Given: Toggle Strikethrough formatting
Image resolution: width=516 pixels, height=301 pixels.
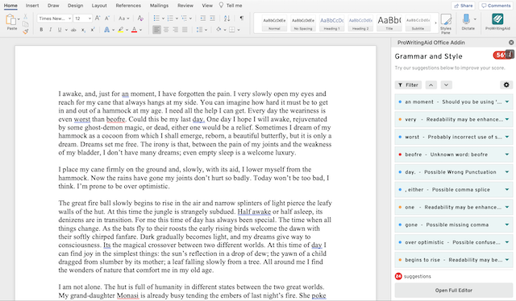Looking at the screenshot, I should [73, 30].
